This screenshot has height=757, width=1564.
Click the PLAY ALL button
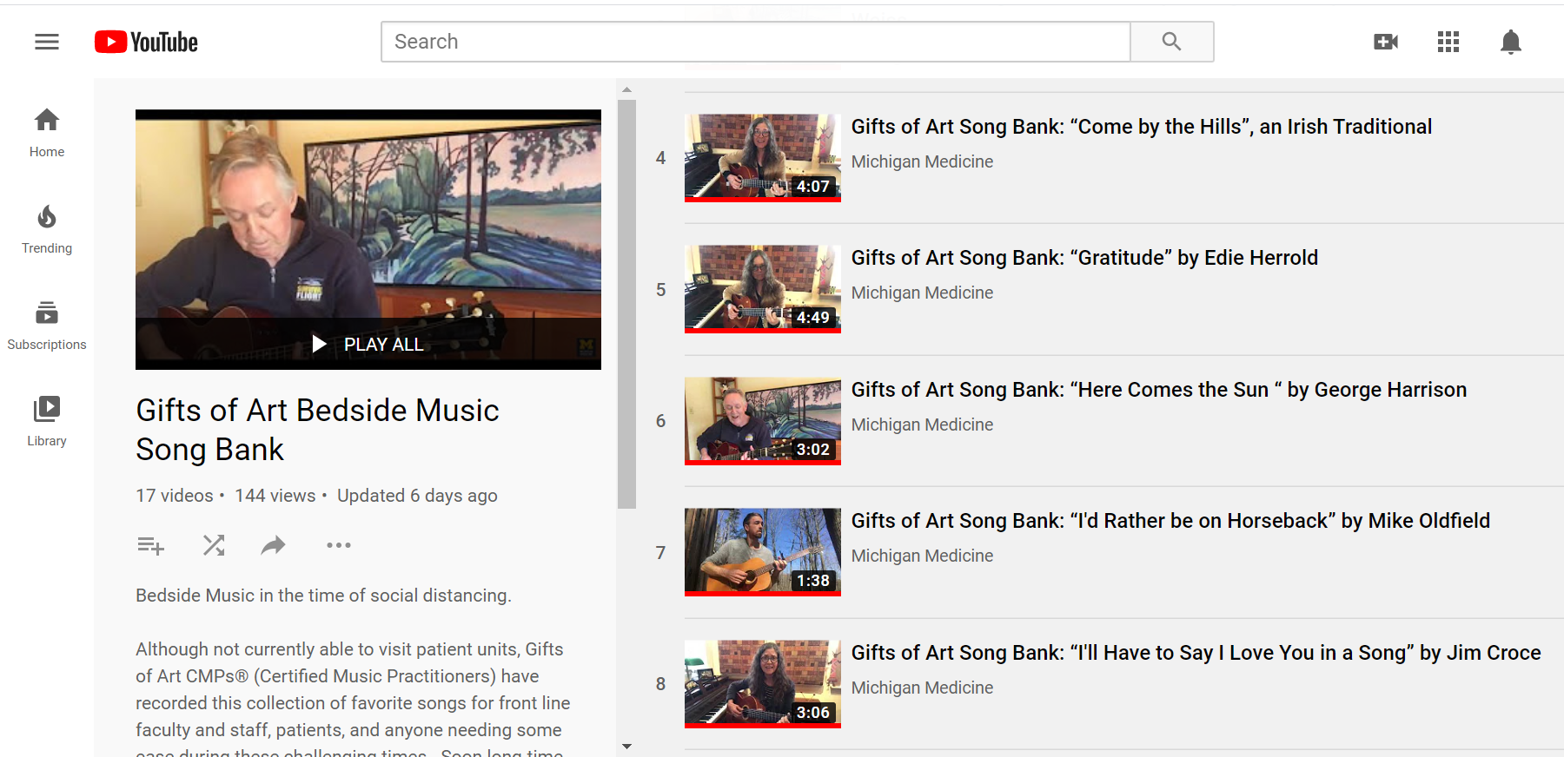click(368, 345)
